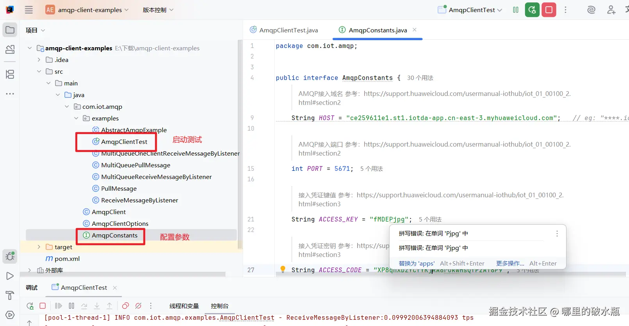Open amqp-client-examples project dropdown

pos(87,10)
